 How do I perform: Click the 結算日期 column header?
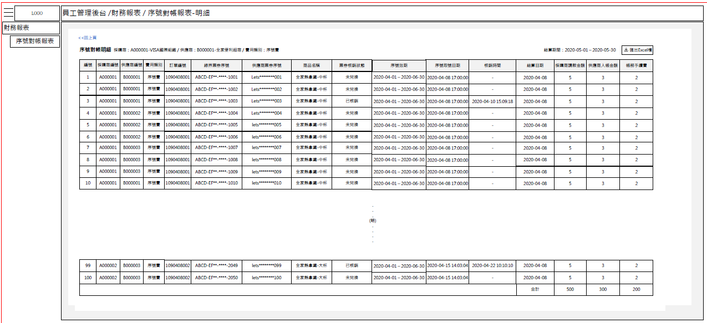pos(535,65)
